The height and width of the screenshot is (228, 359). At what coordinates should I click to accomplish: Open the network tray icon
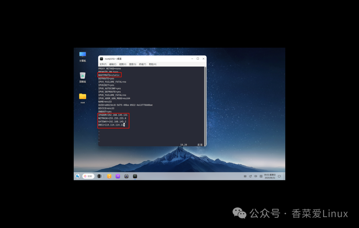point(250,176)
